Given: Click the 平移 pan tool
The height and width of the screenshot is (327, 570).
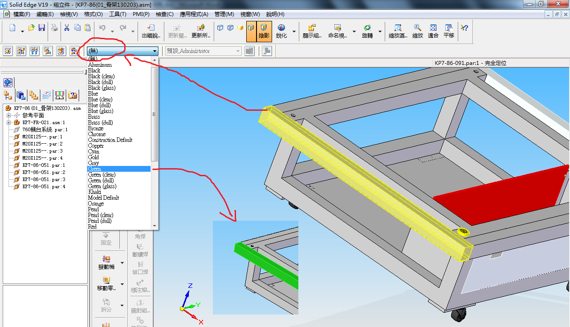Looking at the screenshot, I should point(449,31).
